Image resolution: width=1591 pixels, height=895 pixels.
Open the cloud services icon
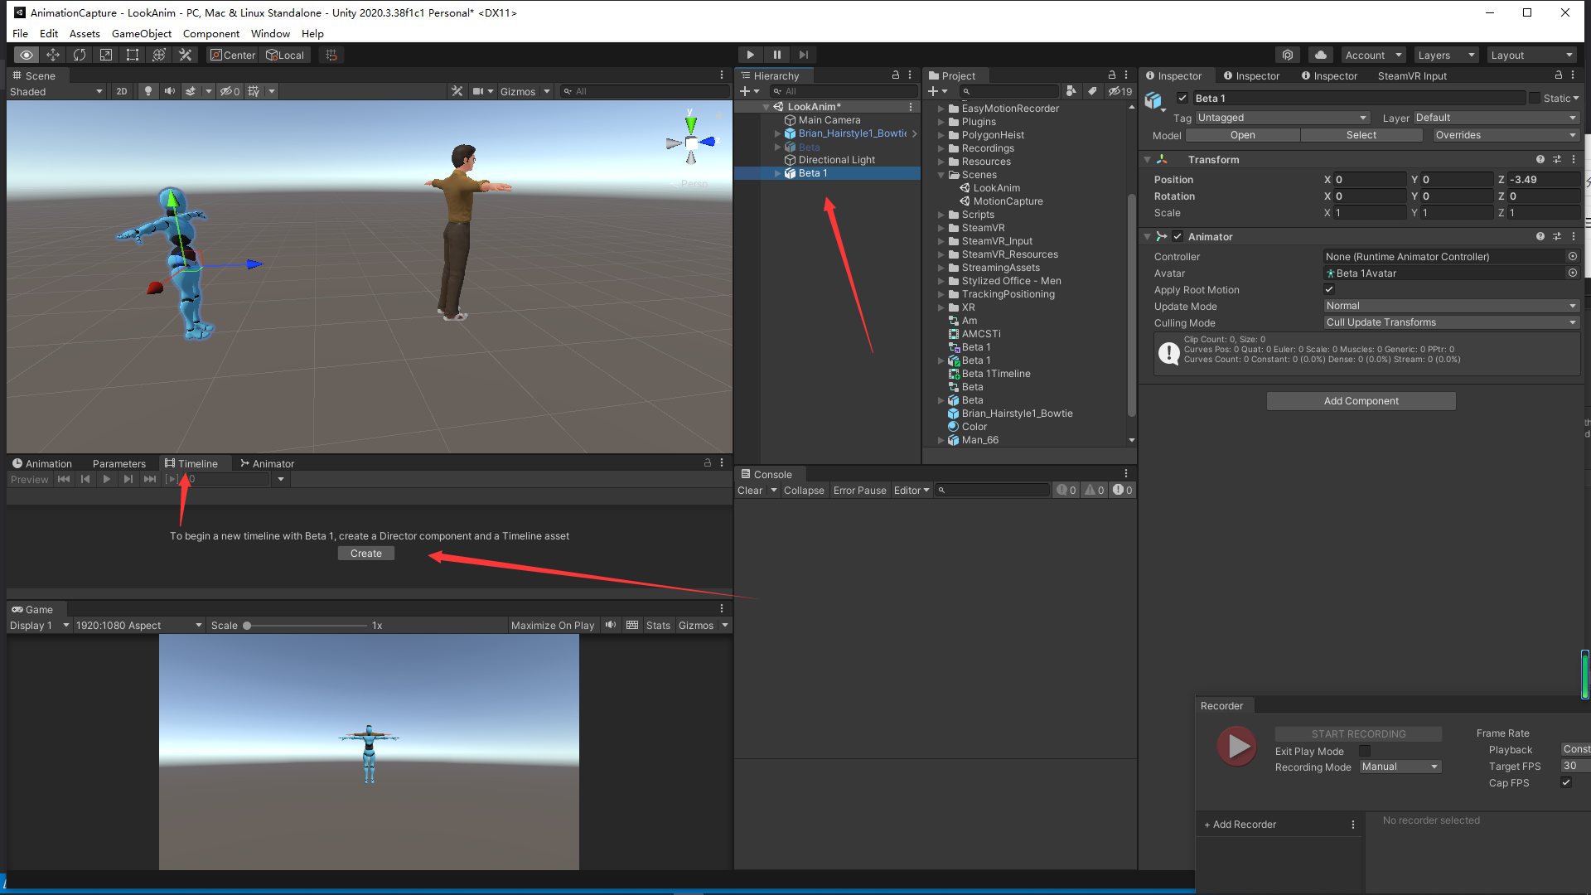tap(1321, 55)
